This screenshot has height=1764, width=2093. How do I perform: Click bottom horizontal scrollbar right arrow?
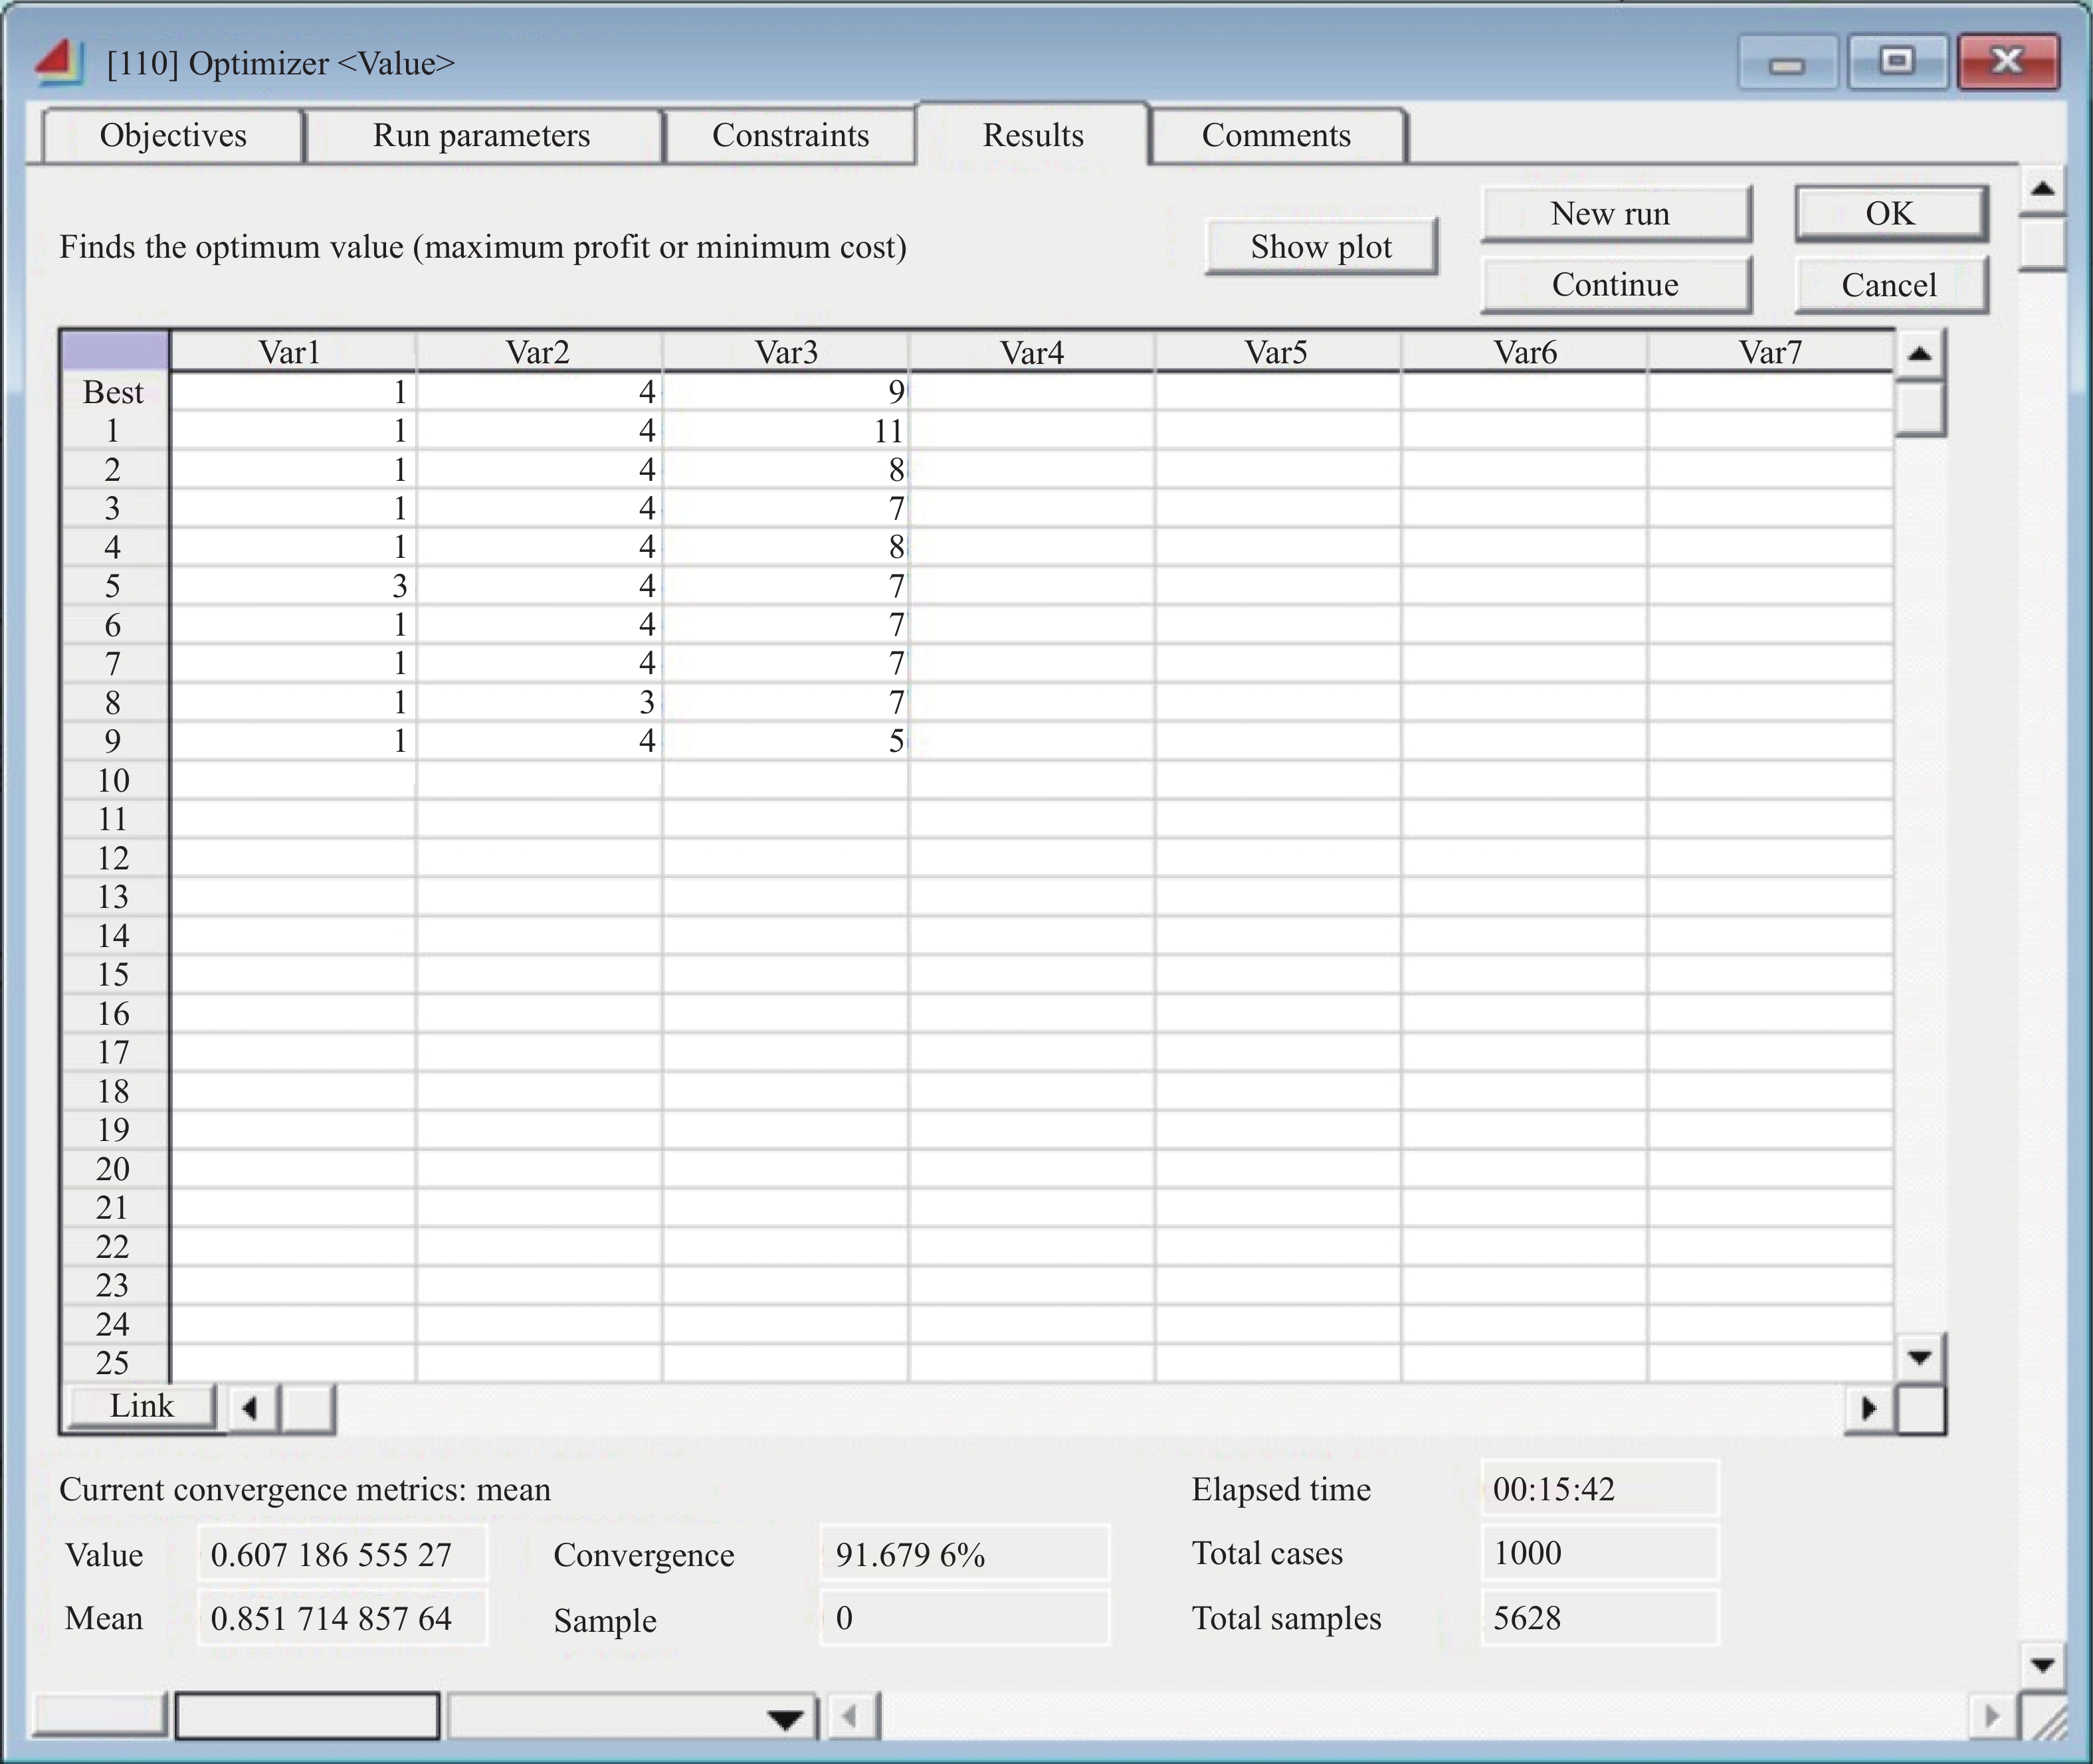click(x=1992, y=1716)
